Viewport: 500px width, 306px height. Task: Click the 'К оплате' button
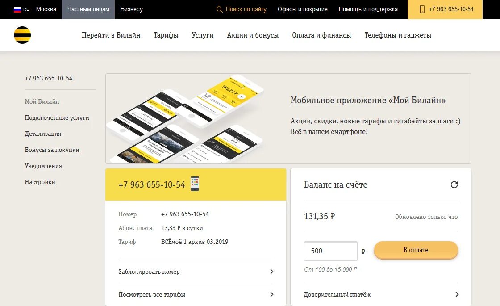(x=416, y=250)
